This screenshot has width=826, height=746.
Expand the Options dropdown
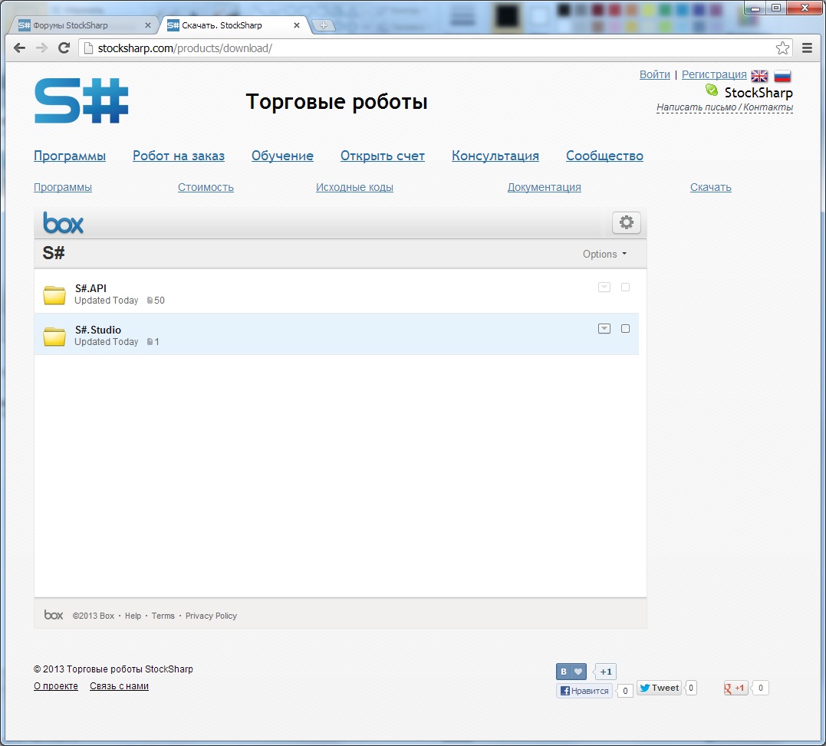click(604, 255)
